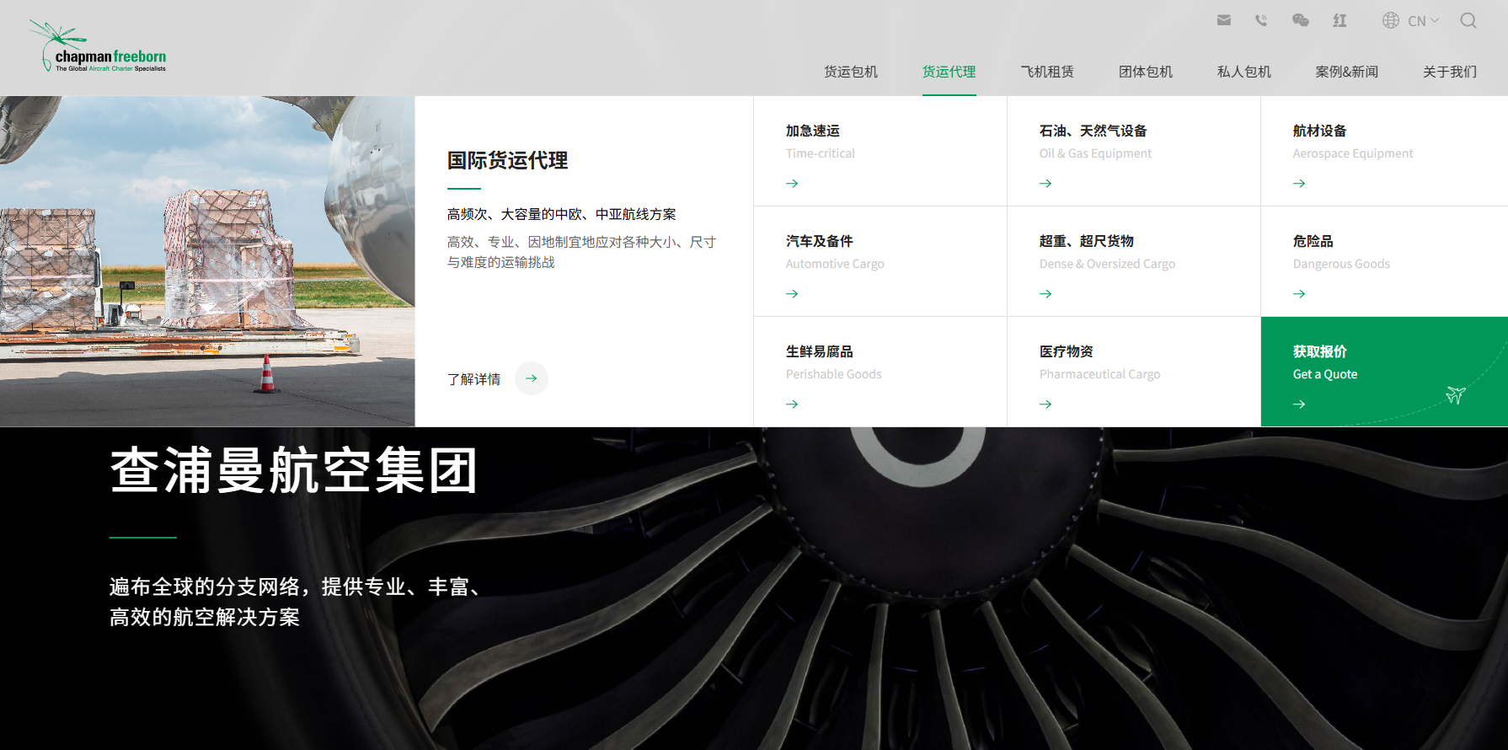This screenshot has width=1508, height=750.
Task: Select the 货运代理 menu item
Action: [x=949, y=72]
